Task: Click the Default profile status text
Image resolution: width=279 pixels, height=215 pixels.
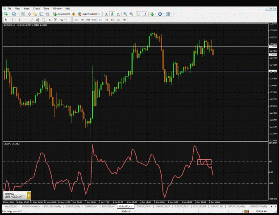Action: [x=126, y=211]
